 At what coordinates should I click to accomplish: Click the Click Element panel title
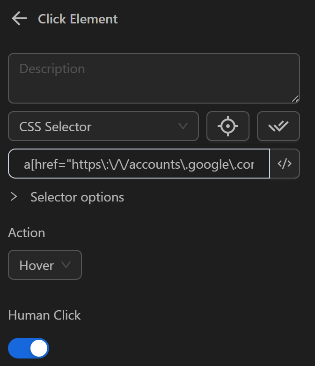click(78, 19)
